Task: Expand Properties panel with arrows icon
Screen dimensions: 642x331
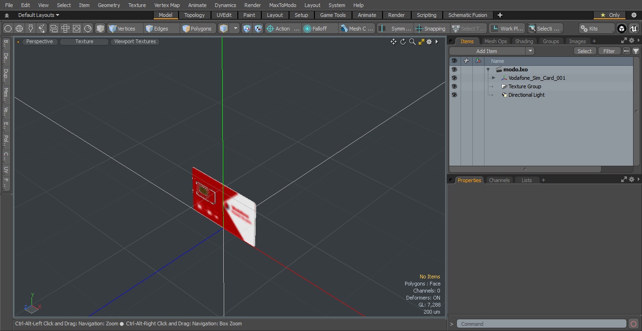Action: click(624, 180)
